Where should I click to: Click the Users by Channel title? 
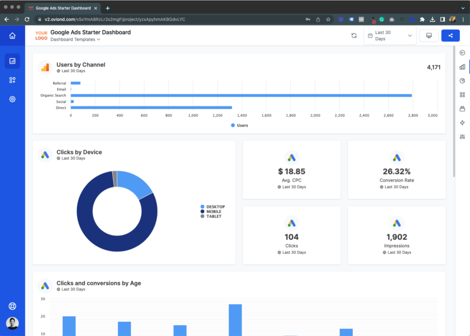coord(81,64)
